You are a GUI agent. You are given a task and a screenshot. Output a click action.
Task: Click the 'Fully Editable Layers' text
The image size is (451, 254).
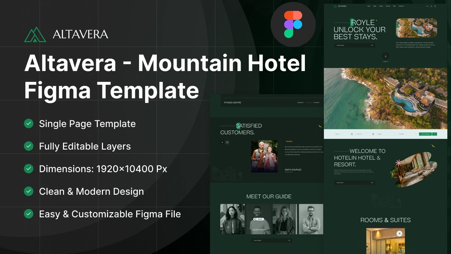(85, 146)
